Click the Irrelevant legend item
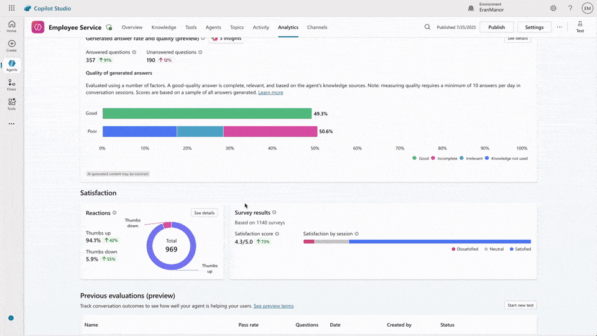The width and height of the screenshot is (597, 336). pos(471,158)
